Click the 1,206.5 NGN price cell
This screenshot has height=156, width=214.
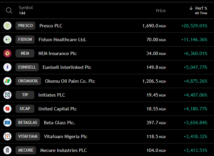(x=154, y=81)
